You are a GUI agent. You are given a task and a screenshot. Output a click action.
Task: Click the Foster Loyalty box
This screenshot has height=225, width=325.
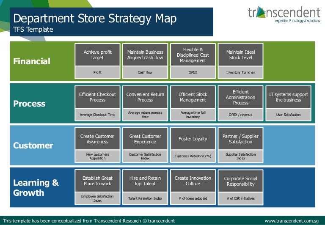point(193,139)
